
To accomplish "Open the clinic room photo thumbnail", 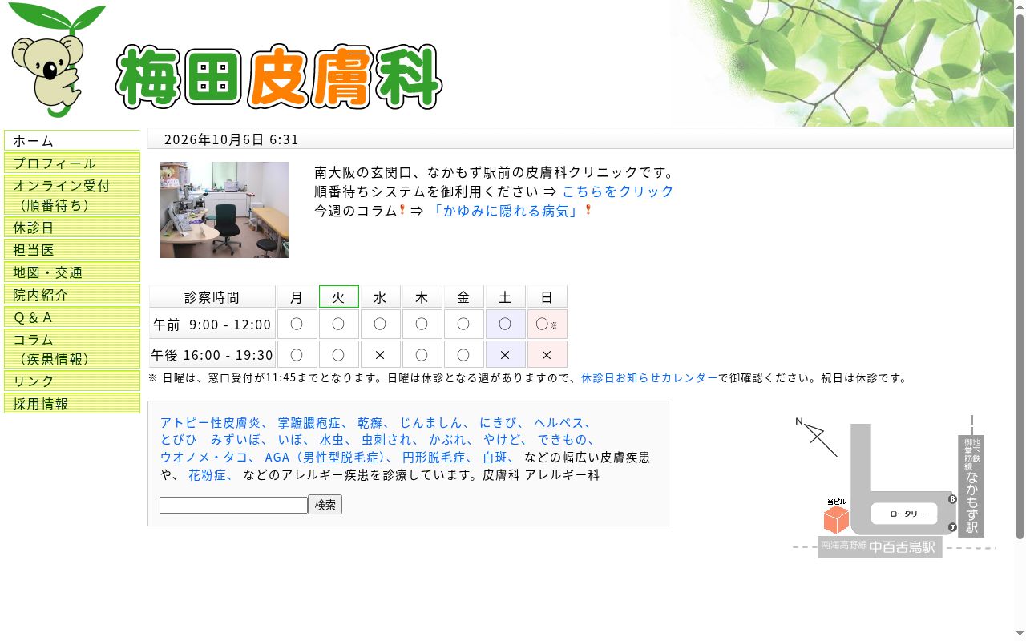I will (x=224, y=210).
